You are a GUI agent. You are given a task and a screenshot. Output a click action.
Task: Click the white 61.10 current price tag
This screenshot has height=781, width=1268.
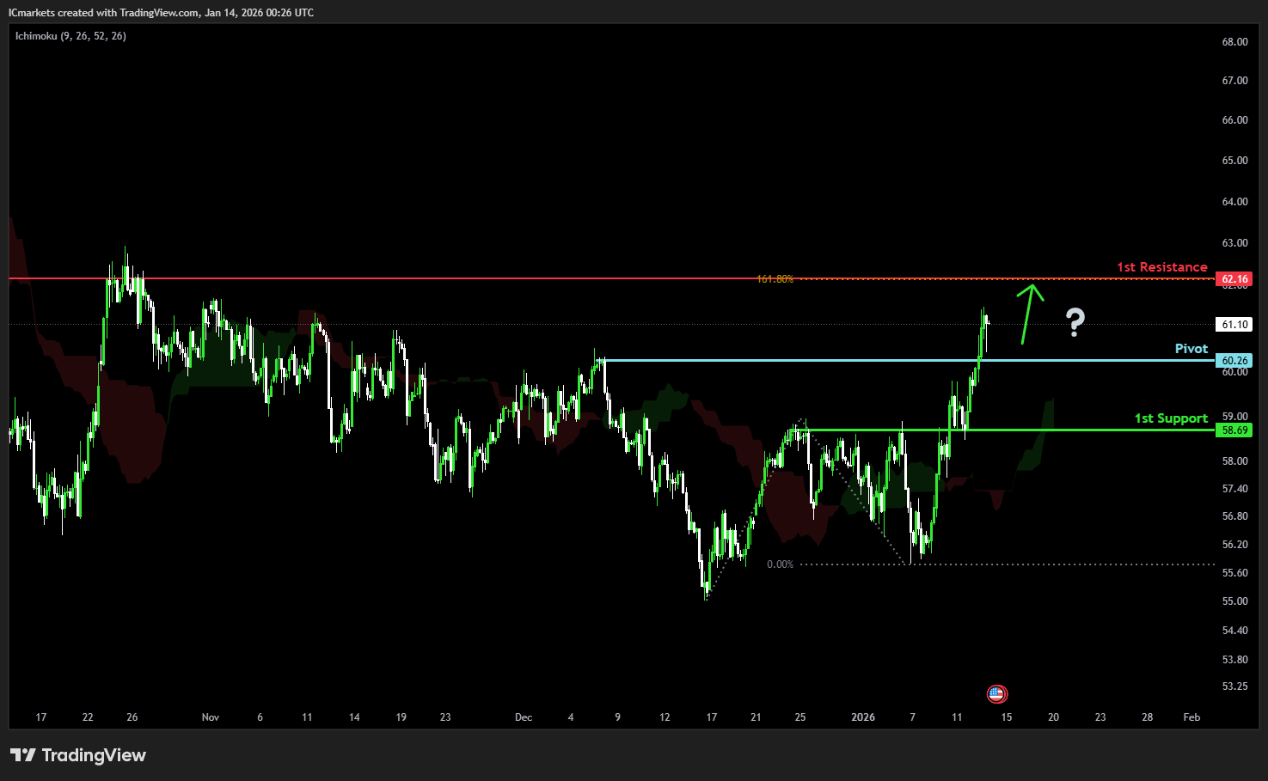coord(1234,325)
